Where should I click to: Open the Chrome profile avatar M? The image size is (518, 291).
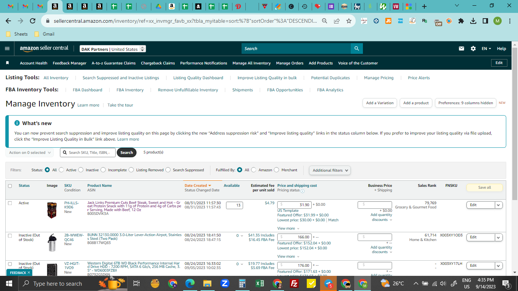(498, 21)
